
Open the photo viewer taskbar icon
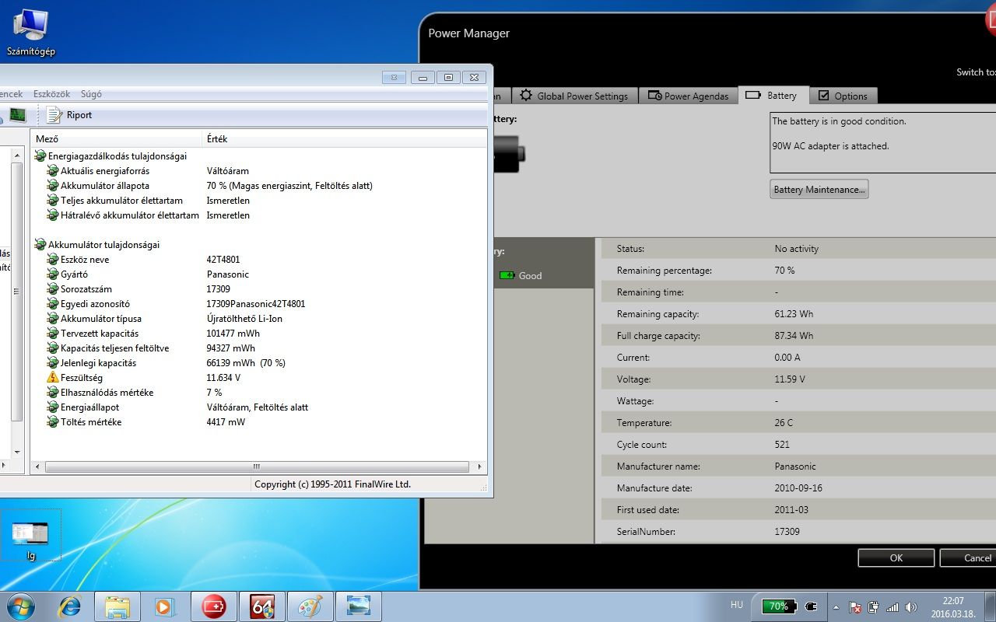pyautogui.click(x=359, y=606)
